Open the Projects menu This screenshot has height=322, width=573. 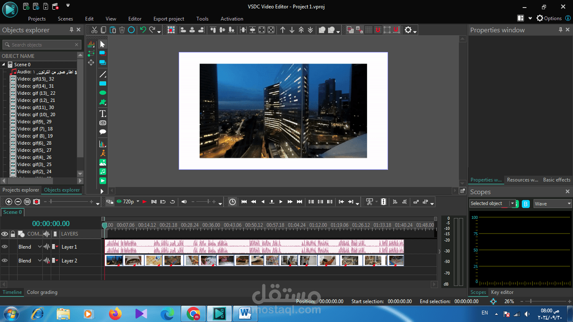(37, 19)
